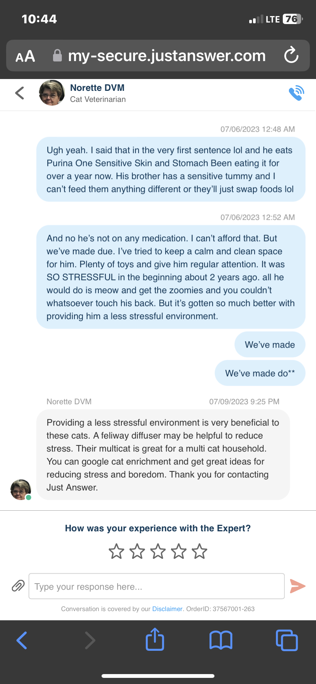Give the expert five stars
Image resolution: width=316 pixels, height=684 pixels.
(199, 552)
